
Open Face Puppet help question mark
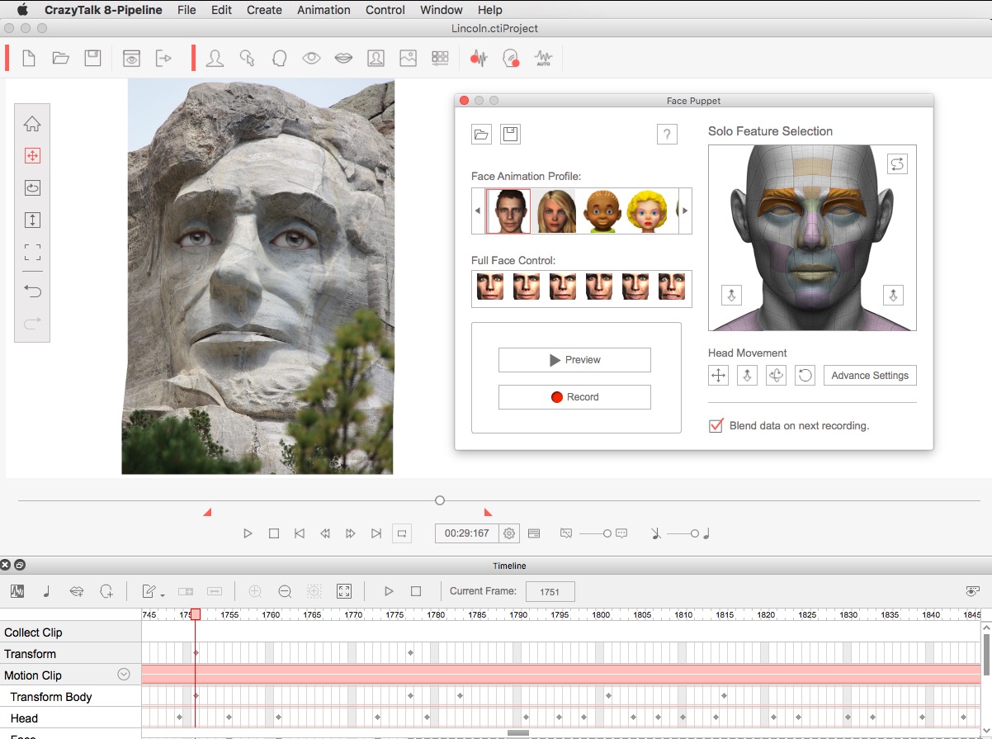(667, 135)
